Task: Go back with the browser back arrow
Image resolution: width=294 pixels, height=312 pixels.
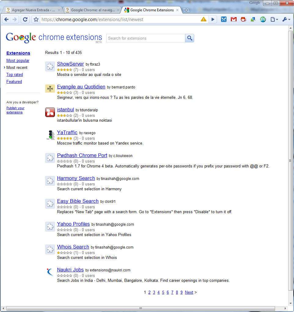Action: pyautogui.click(x=6, y=20)
